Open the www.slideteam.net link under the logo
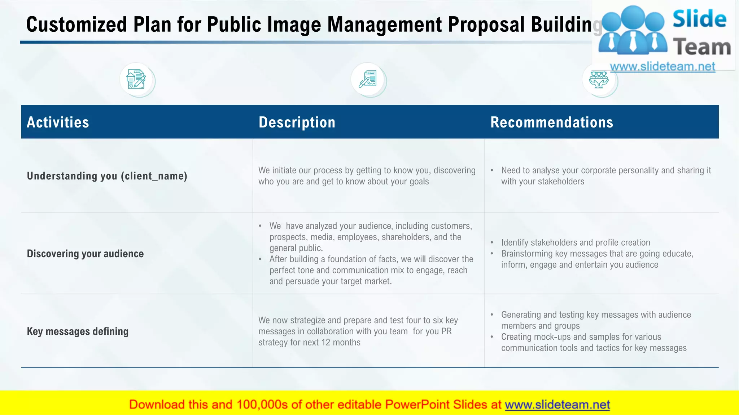Image resolution: width=739 pixels, height=415 pixels. [663, 67]
